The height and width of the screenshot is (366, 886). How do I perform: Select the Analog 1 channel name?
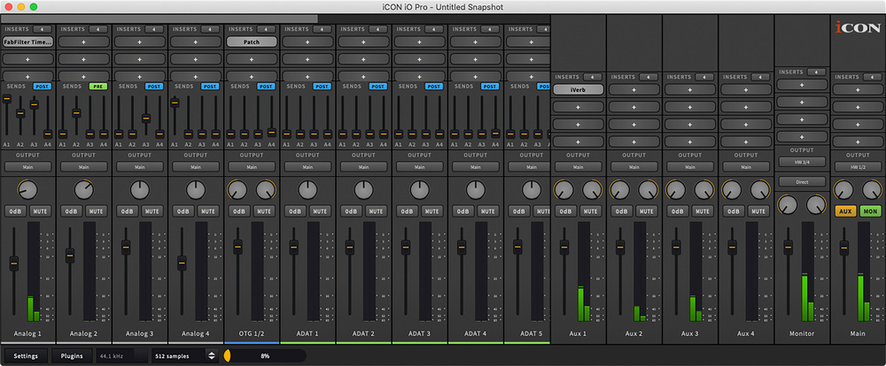click(x=27, y=334)
